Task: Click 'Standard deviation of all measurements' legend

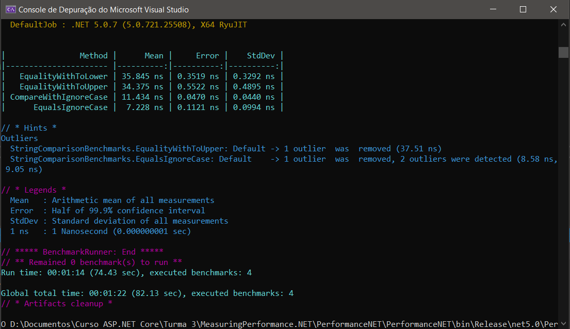Action: tap(140, 221)
